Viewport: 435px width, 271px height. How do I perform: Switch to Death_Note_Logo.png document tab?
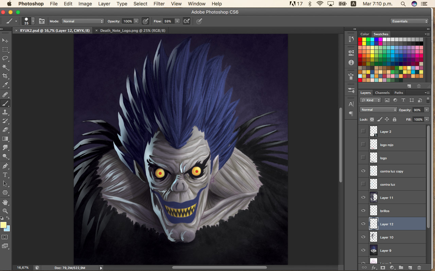click(133, 30)
